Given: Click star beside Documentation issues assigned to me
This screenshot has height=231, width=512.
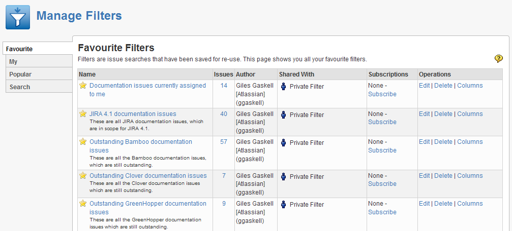Looking at the screenshot, I should click(x=83, y=86).
